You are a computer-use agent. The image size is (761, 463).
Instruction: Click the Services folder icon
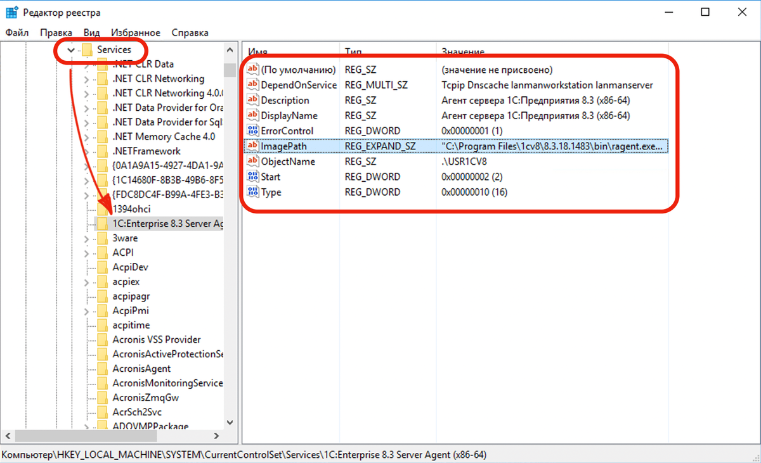[x=87, y=49]
